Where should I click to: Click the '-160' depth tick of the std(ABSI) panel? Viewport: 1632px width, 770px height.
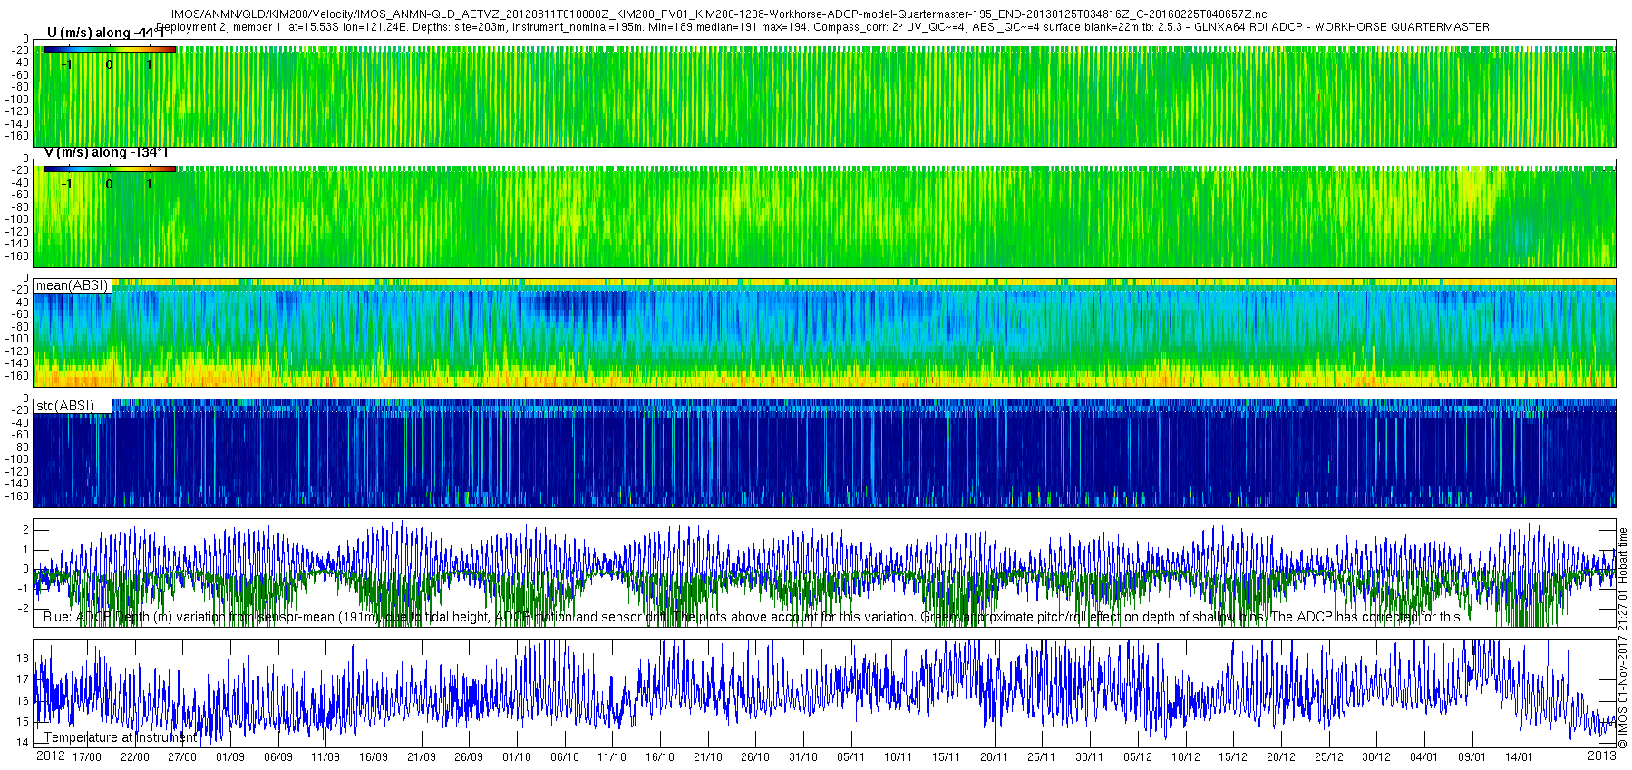coord(18,496)
